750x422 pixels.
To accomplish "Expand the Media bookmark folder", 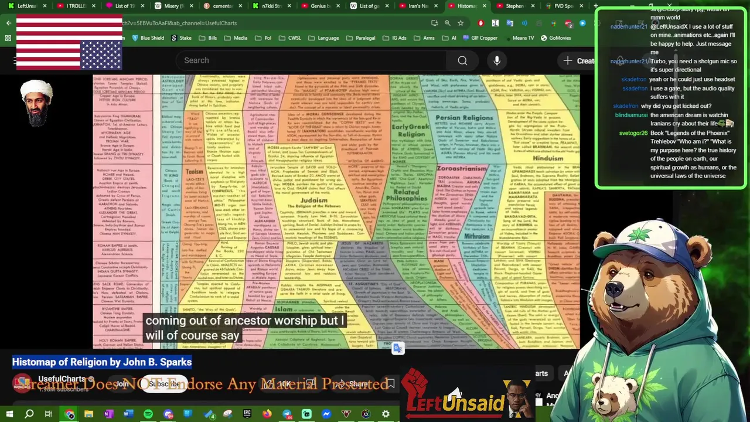I will pos(236,38).
